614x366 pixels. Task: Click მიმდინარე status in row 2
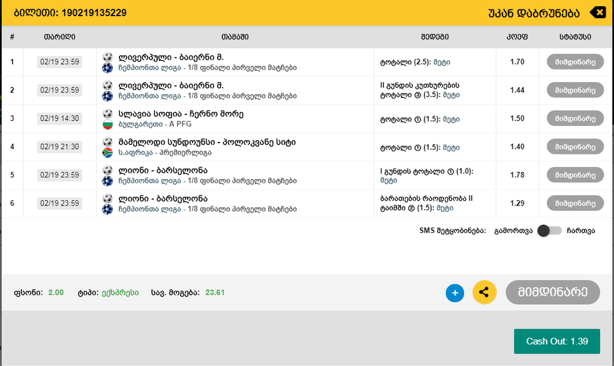click(x=575, y=90)
